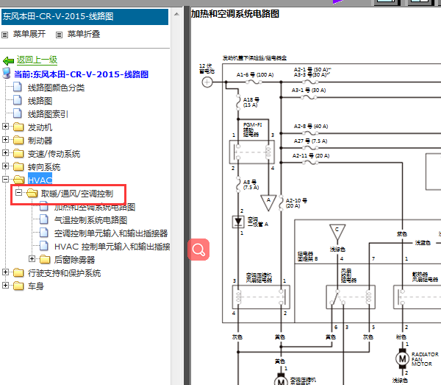Click the computer icon beside current title
This screenshot has height=385, width=441.
tap(6, 73)
